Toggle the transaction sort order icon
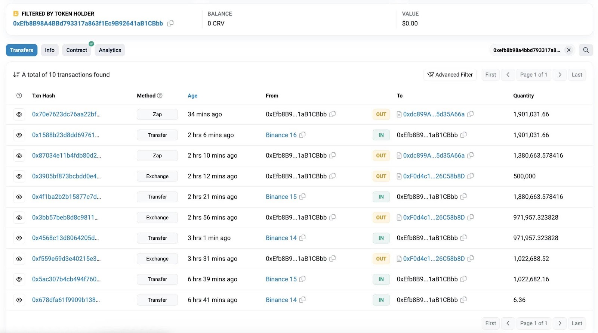 pyautogui.click(x=16, y=75)
